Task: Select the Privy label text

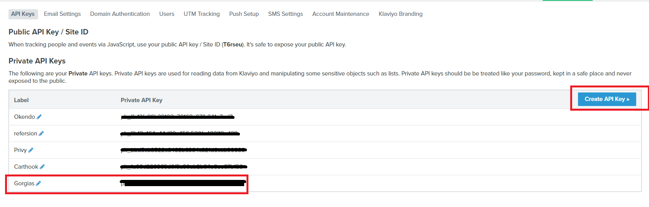Action: 20,150
